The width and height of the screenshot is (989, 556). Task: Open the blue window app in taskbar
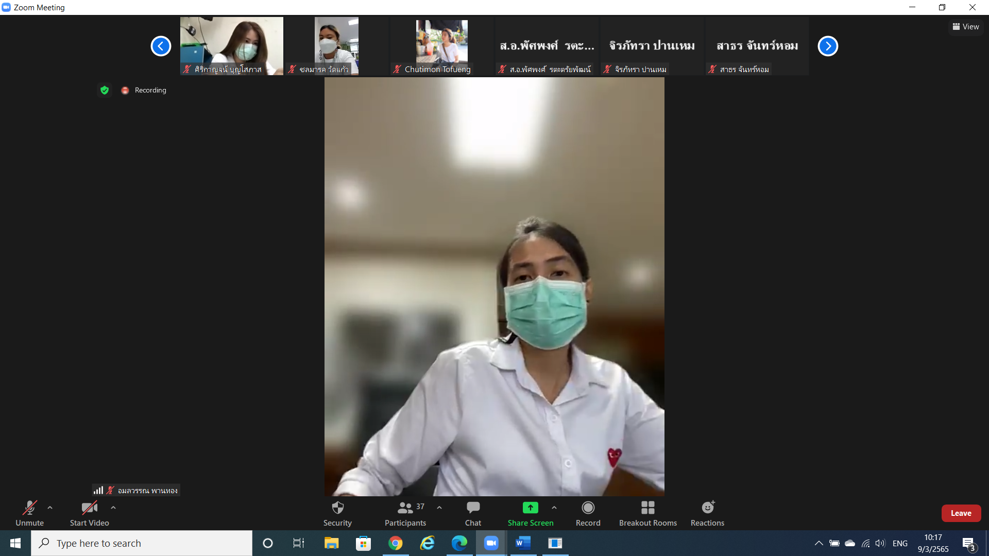click(x=555, y=543)
